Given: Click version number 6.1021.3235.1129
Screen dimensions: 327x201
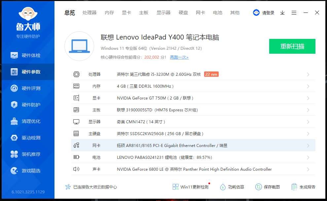Looking at the screenshot, I should 28,192.
